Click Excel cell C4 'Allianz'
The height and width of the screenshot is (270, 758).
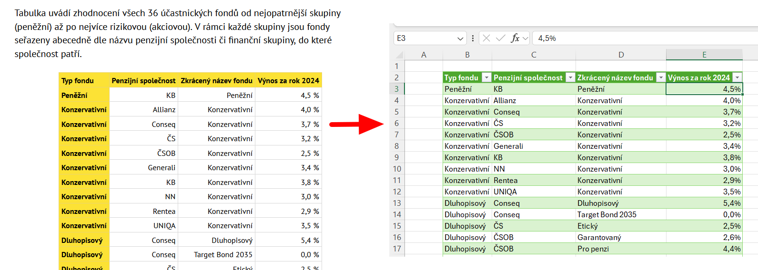(x=534, y=100)
